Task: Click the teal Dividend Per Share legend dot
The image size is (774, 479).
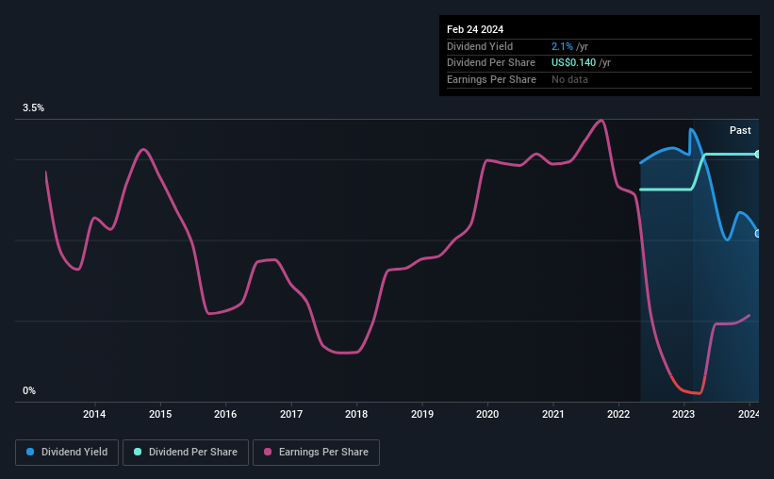Action: [x=138, y=452]
